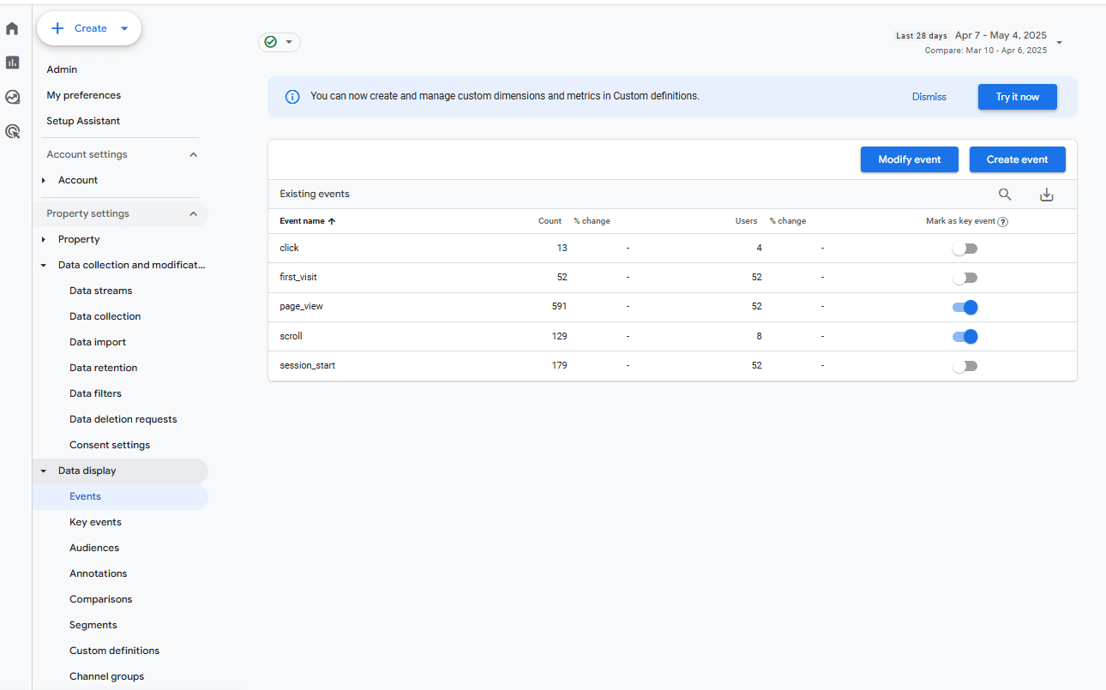The image size is (1106, 690).
Task: Open Data retention settings
Action: point(103,368)
